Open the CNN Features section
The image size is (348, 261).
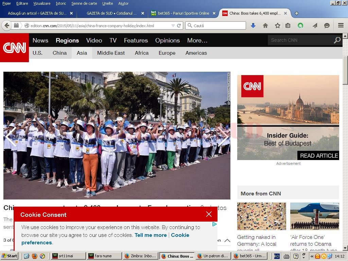click(x=136, y=40)
